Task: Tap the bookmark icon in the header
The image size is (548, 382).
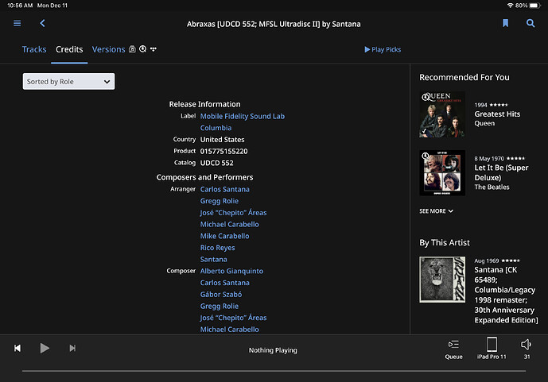Action: point(505,23)
